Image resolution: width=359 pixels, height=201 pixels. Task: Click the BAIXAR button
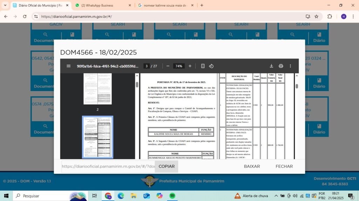252,166
